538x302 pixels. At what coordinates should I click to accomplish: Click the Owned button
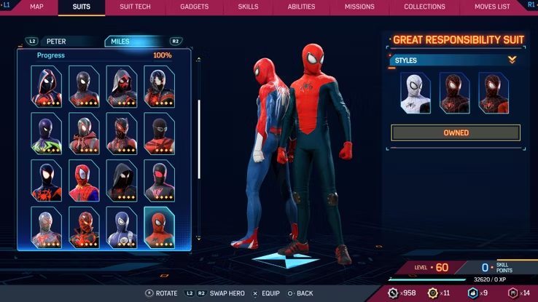(456, 133)
